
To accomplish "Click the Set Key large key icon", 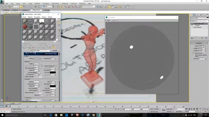I will pos(164,110).
